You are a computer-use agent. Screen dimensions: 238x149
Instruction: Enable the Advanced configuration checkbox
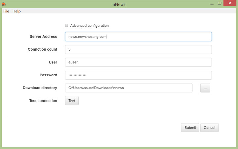coord(66,25)
